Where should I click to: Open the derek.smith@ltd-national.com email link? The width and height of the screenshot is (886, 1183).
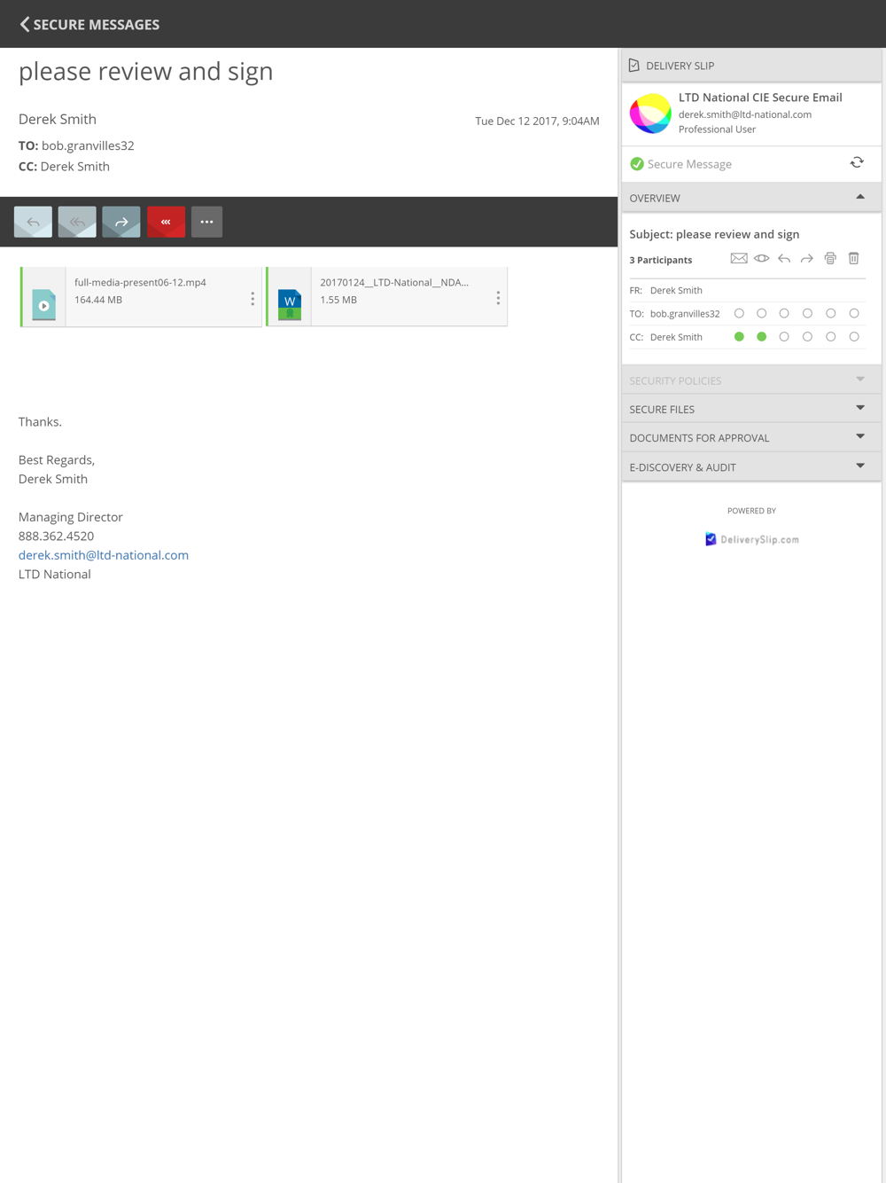pyautogui.click(x=104, y=555)
